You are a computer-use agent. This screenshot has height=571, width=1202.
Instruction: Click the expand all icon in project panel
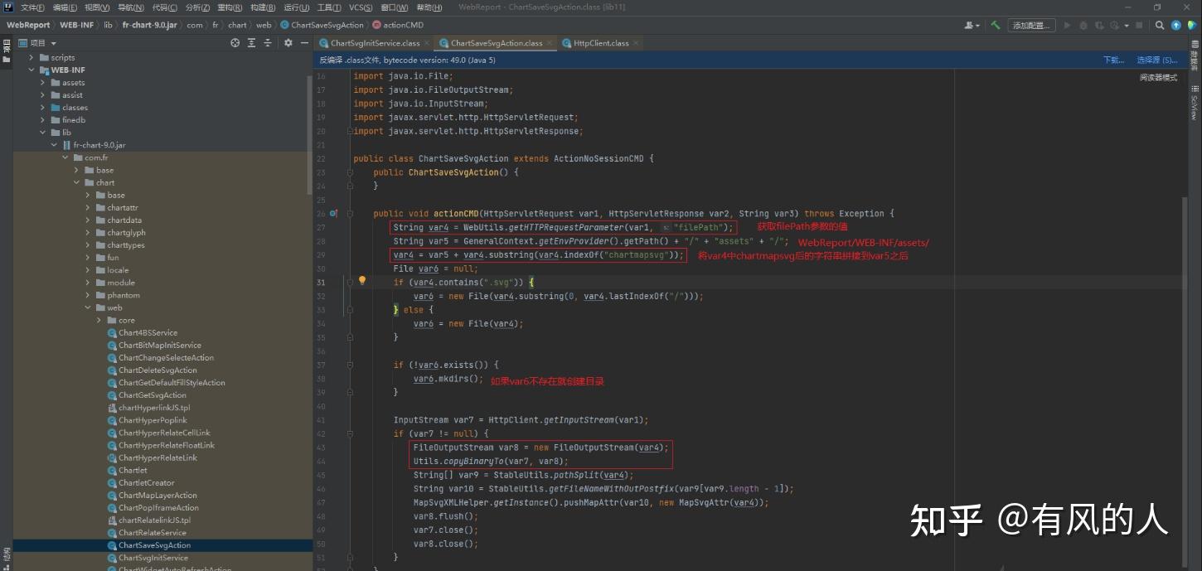click(252, 43)
